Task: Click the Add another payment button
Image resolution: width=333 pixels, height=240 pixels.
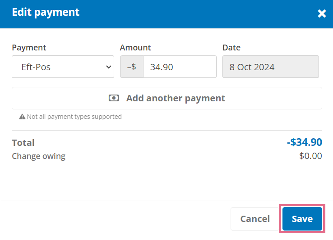Action: pyautogui.click(x=167, y=98)
